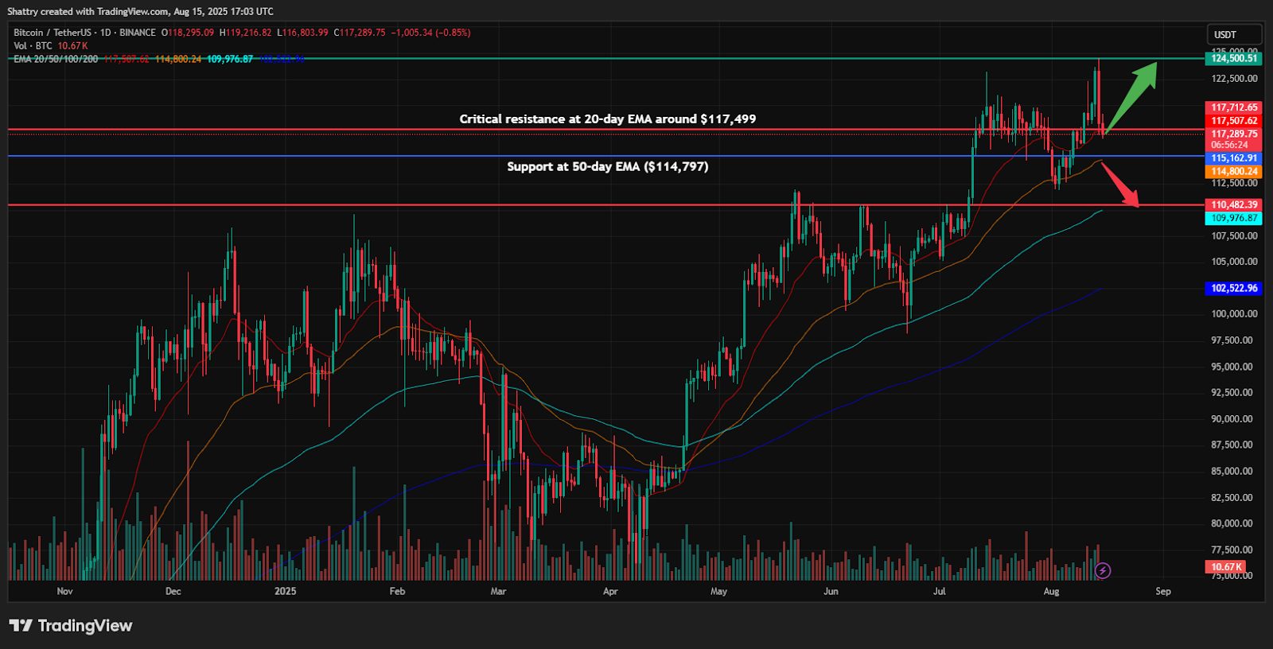Select the critical resistance text annotation
Screen dimensions: 1273x649
[x=607, y=119]
